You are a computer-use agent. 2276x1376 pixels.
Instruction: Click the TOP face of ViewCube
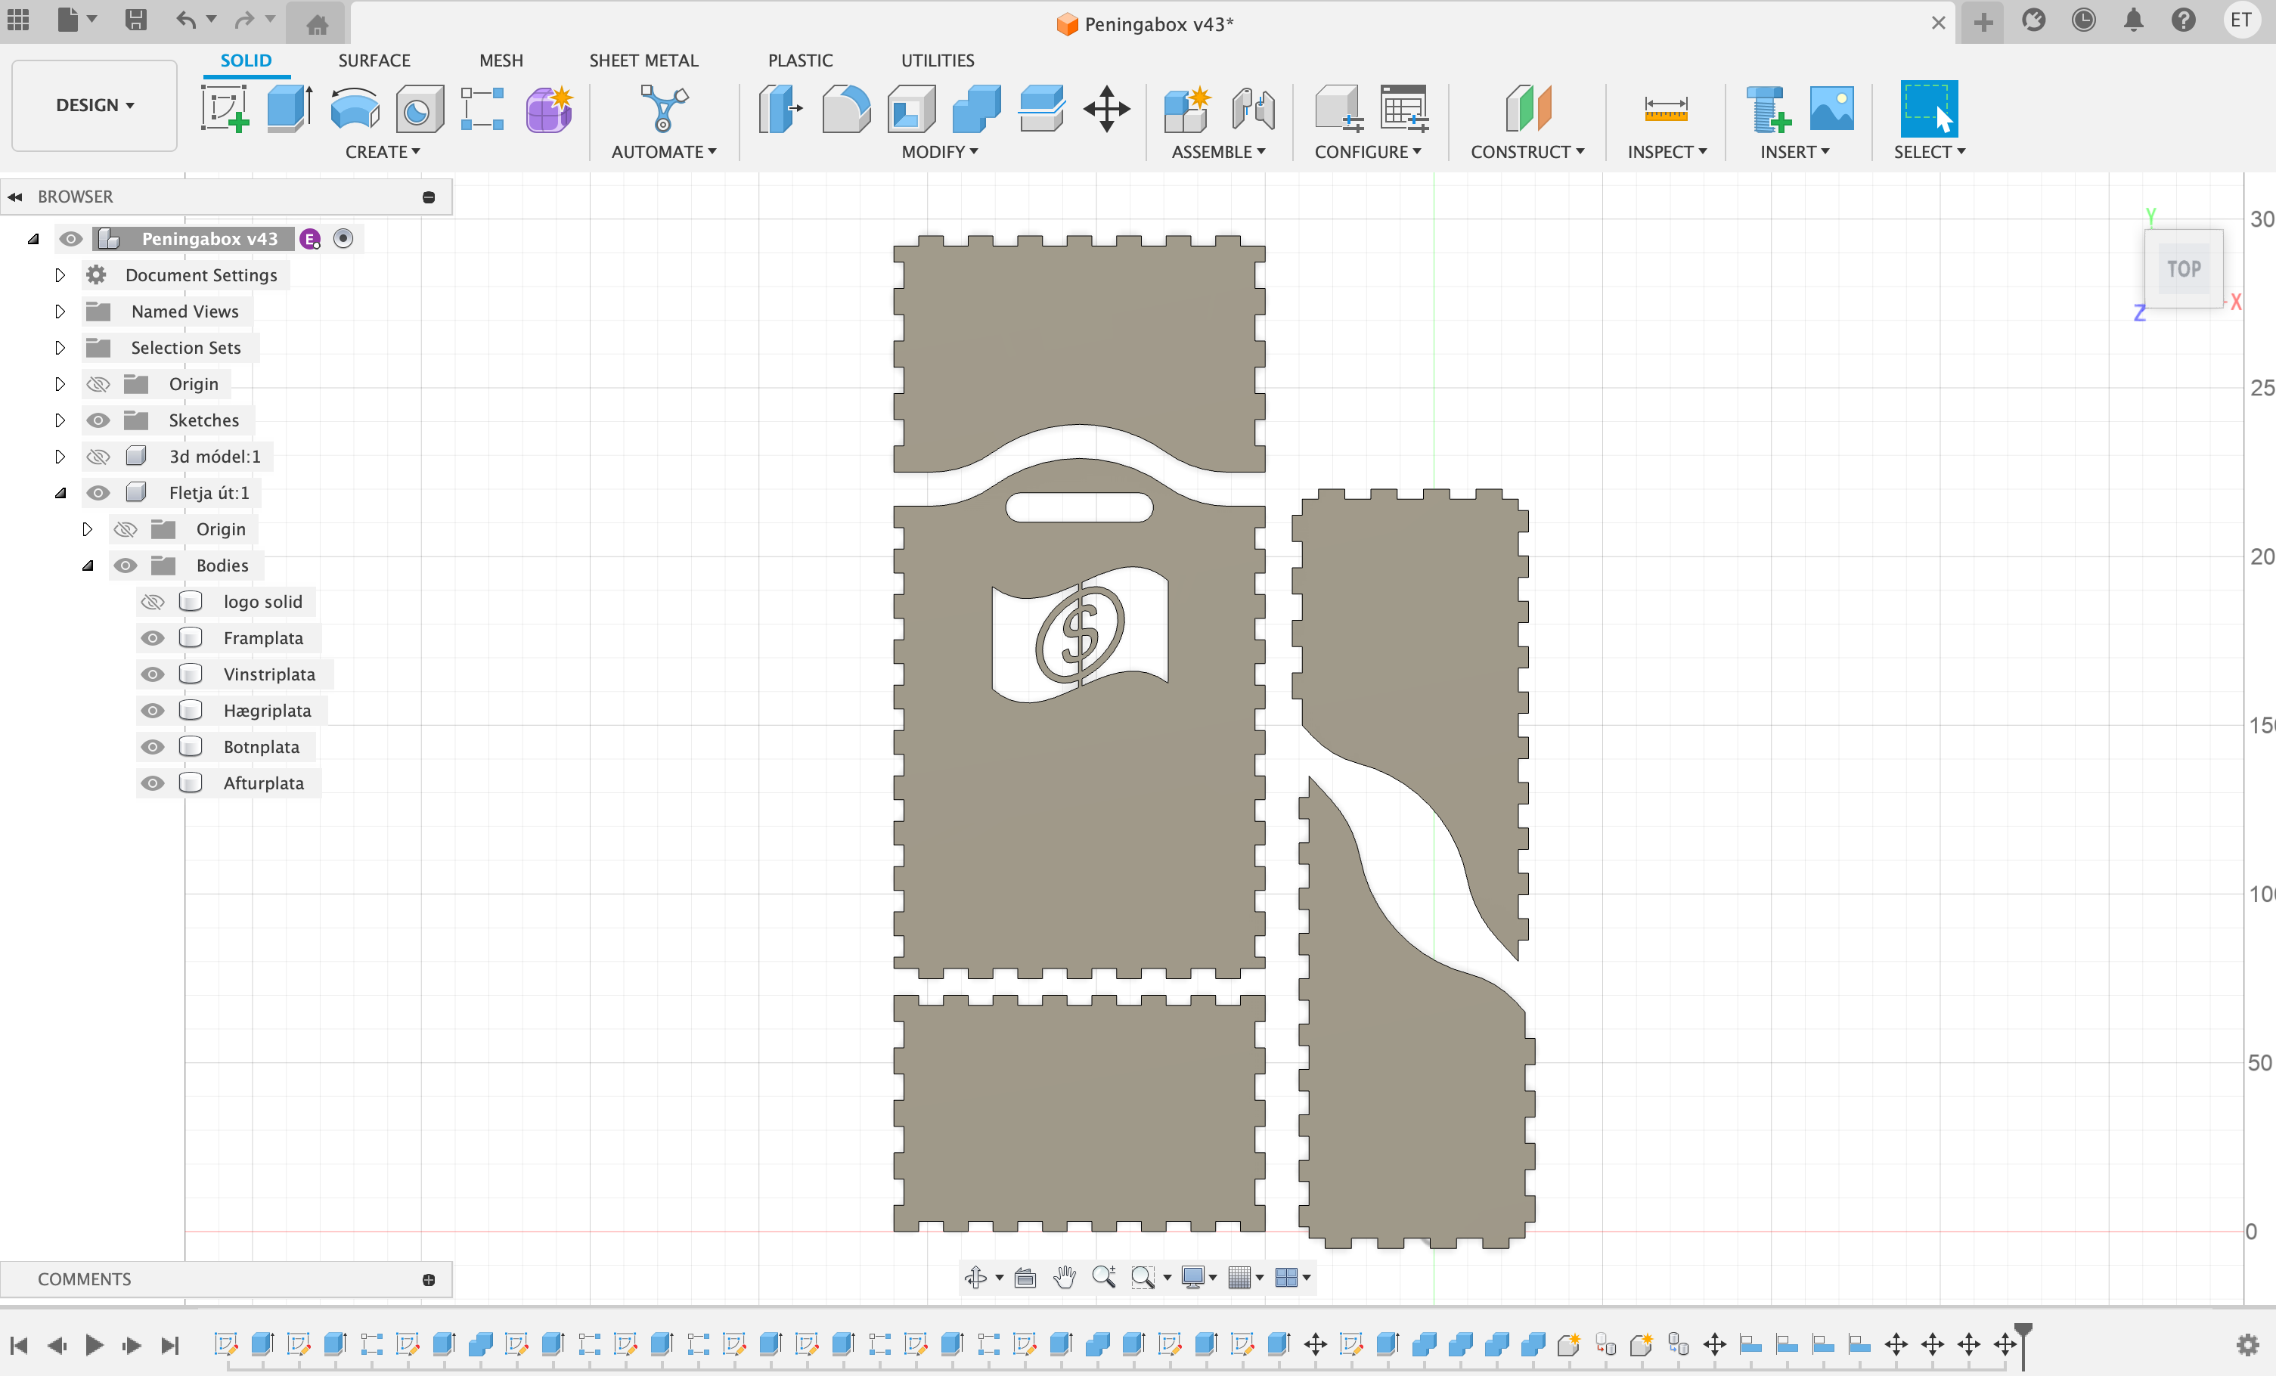coord(2184,268)
